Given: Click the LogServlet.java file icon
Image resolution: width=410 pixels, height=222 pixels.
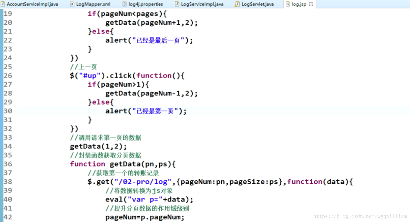Looking at the screenshot, I should [x=237, y=4].
